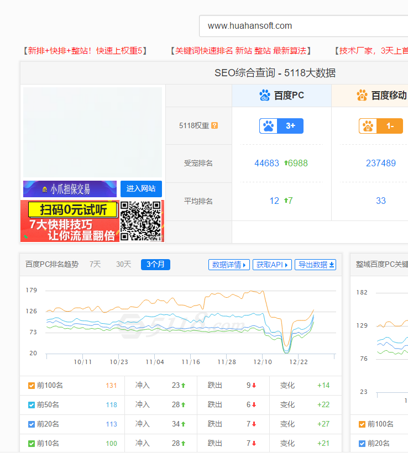Switch trend chart to 30天

[123, 264]
